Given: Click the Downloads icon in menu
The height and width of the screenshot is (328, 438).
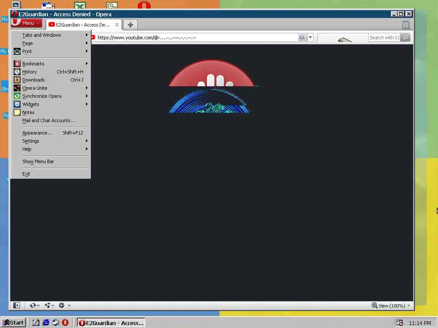Looking at the screenshot, I should coord(17,79).
